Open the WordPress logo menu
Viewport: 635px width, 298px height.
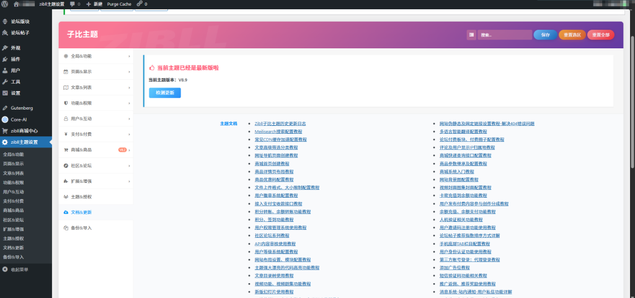tap(4, 4)
